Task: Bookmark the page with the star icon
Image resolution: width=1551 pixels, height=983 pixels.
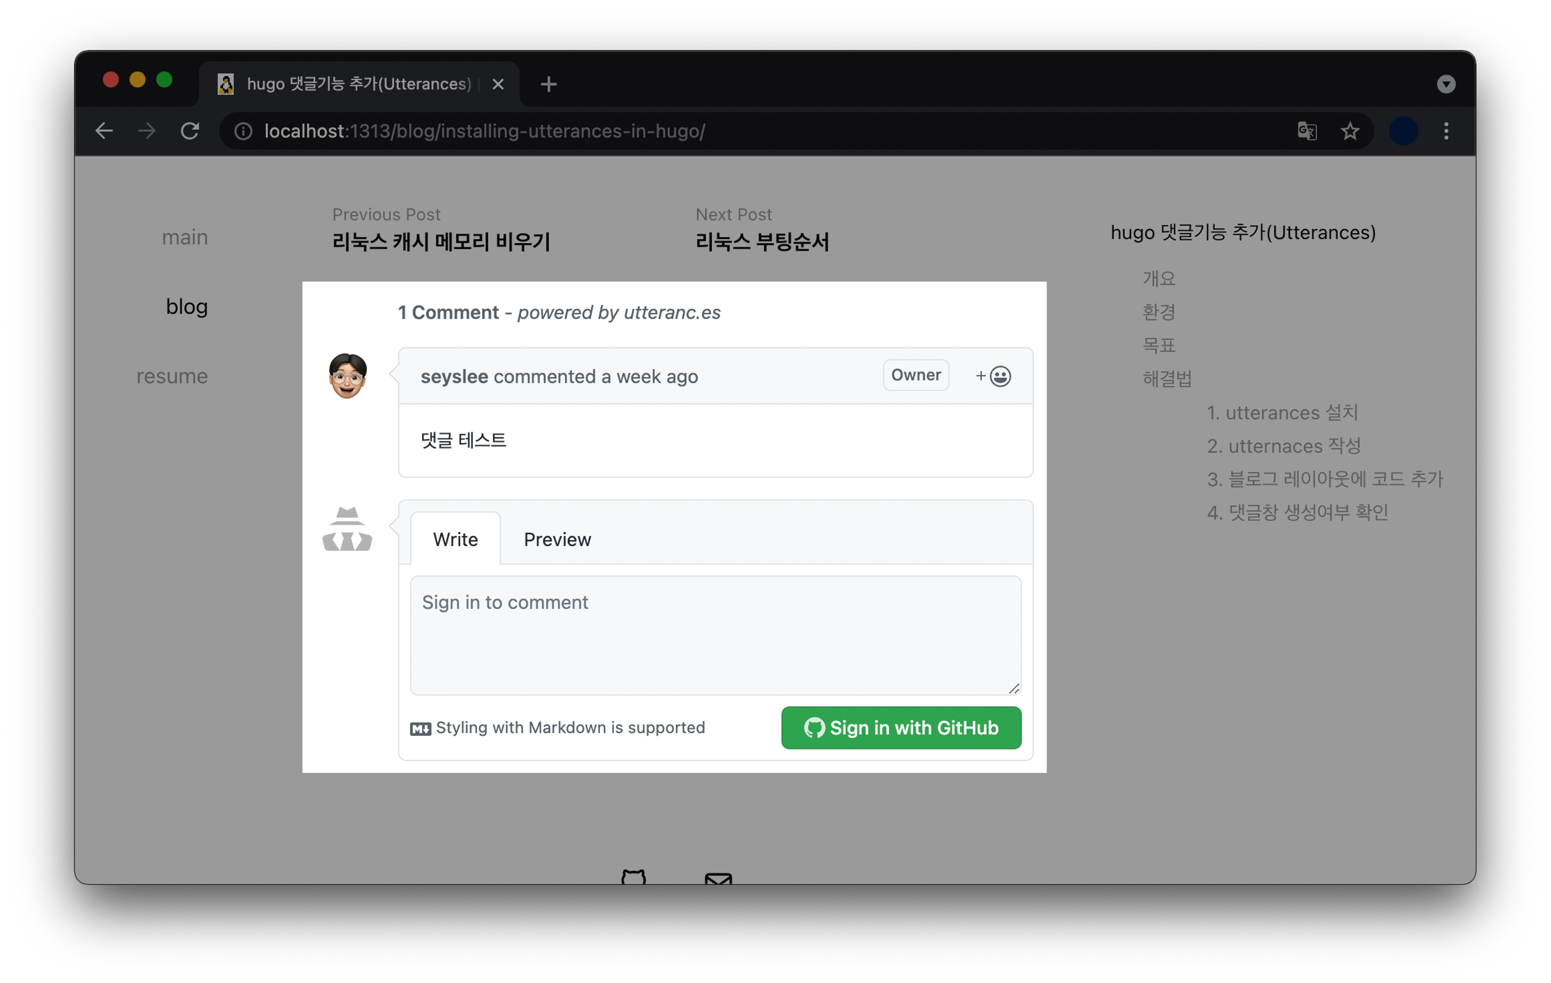Action: [x=1349, y=131]
